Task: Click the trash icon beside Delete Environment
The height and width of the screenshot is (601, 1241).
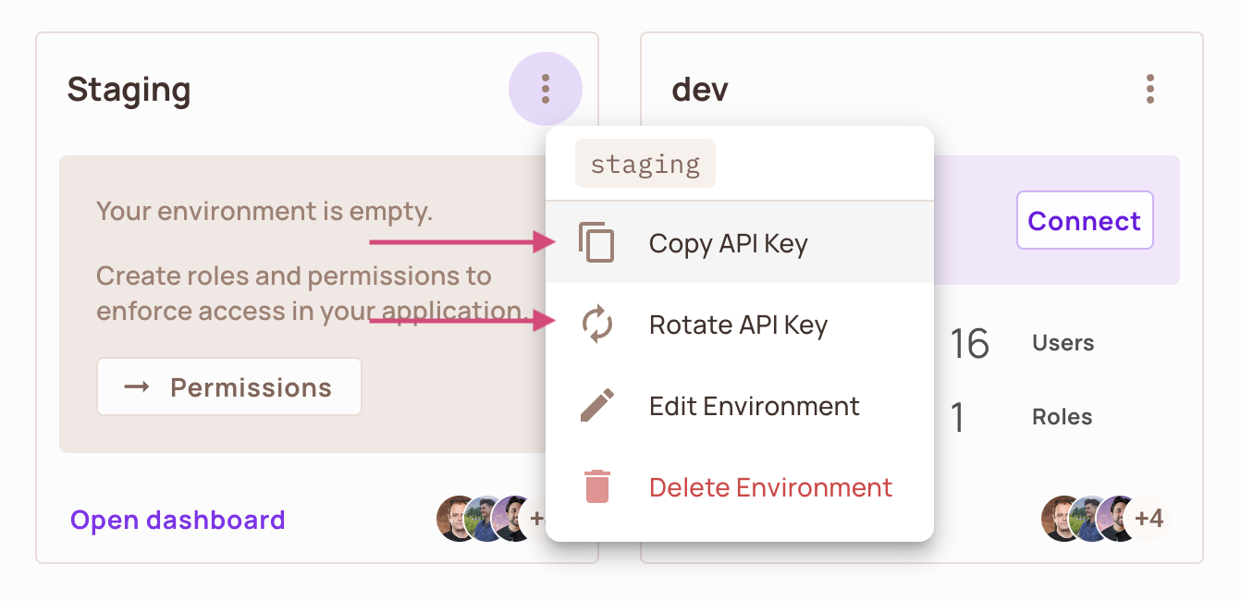Action: click(x=598, y=486)
